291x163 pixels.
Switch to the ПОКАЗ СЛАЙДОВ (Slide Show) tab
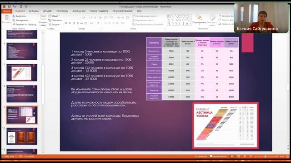(99, 11)
